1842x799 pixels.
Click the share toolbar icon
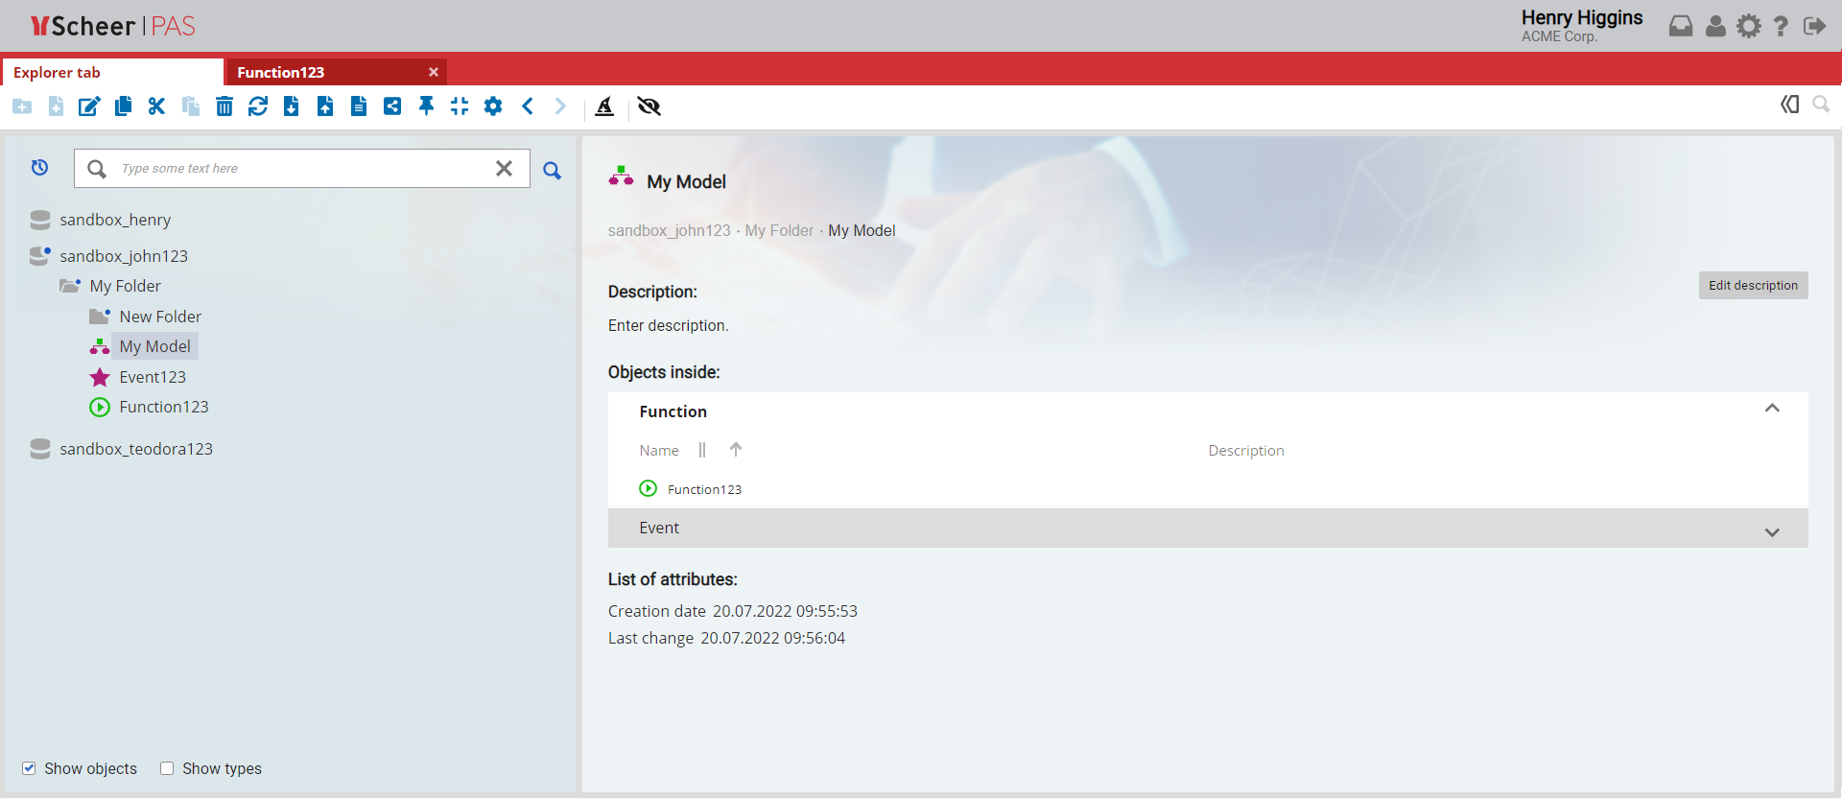click(392, 106)
